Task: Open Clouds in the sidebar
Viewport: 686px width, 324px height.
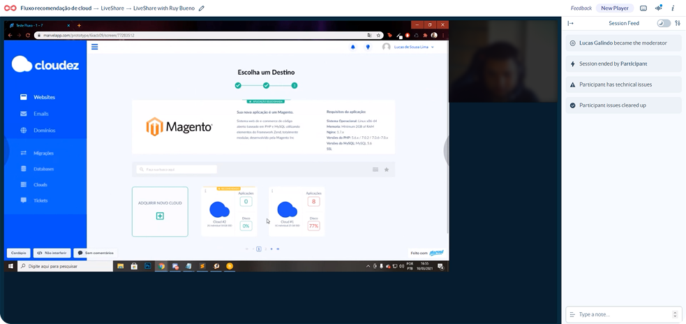Action: (x=33, y=185)
